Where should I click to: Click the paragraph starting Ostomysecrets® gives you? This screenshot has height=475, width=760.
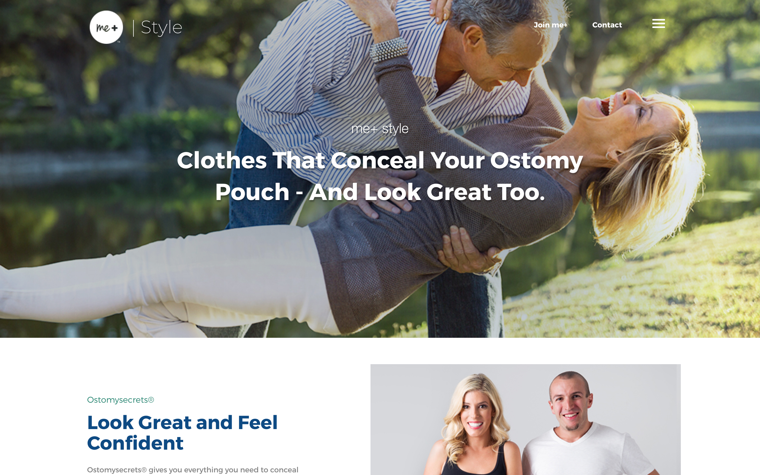[x=193, y=470]
